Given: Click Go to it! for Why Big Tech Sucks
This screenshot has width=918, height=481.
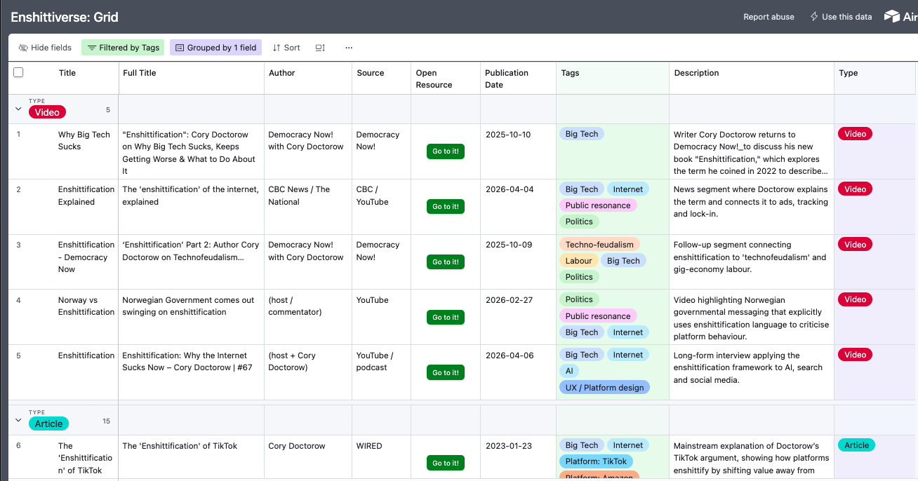Looking at the screenshot, I should tap(446, 151).
